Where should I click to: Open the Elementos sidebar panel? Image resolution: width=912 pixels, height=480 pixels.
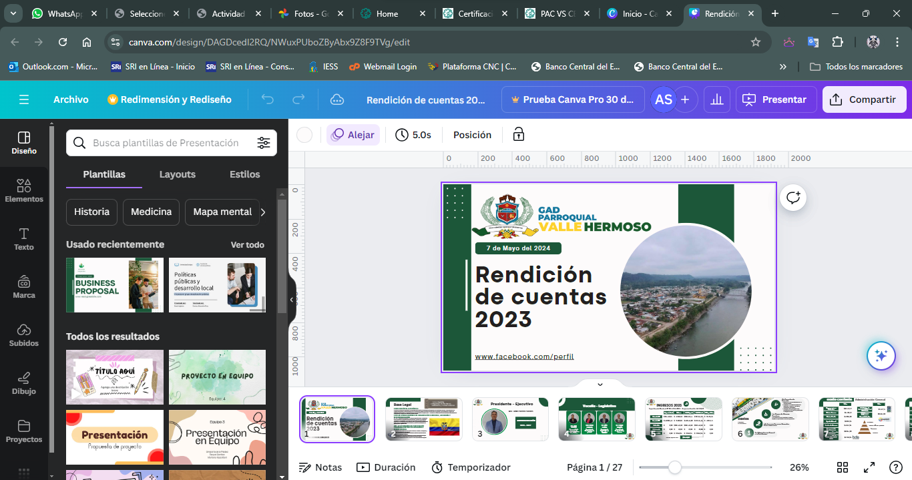pyautogui.click(x=24, y=191)
